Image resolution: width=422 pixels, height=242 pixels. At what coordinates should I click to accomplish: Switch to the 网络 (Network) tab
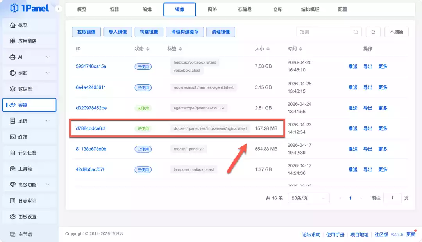212,9
